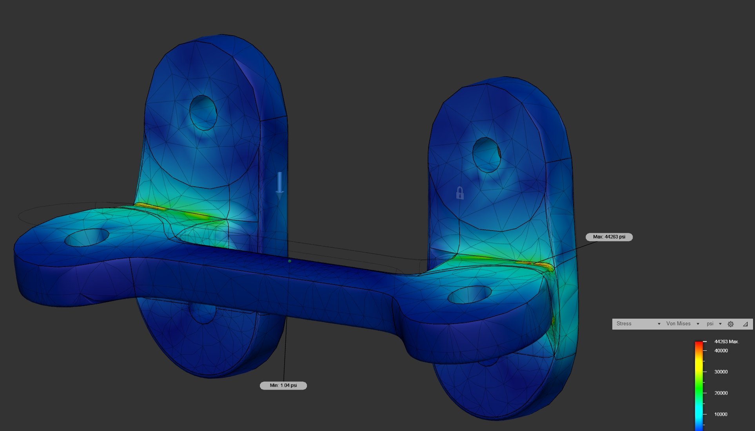Change the psi units dropdown
755x431 pixels.
click(714, 324)
